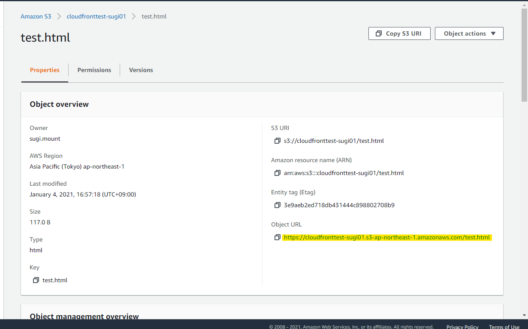
Task: Open the Object actions dropdown
Action: click(469, 33)
